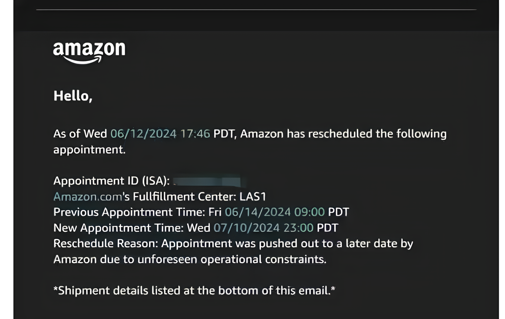
Task: Click the shipment details footnote line
Action: 194,291
